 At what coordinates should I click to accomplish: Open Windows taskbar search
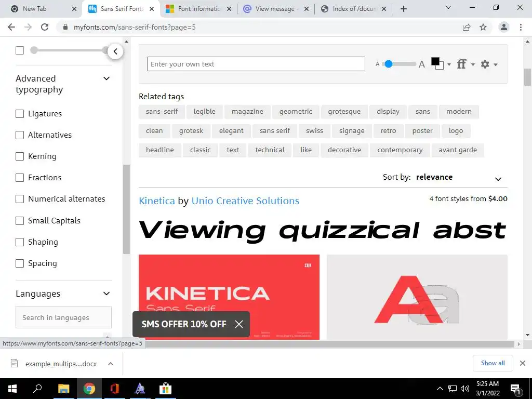pyautogui.click(x=37, y=389)
